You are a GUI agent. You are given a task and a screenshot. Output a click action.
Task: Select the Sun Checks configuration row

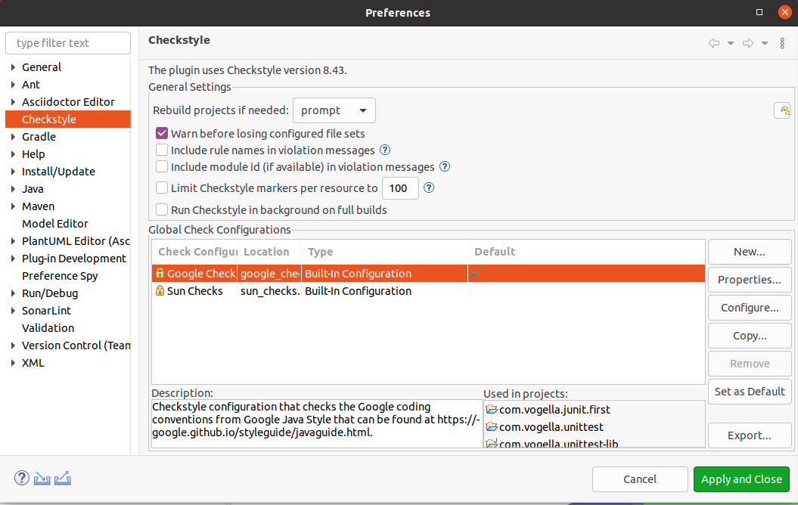[428, 291]
